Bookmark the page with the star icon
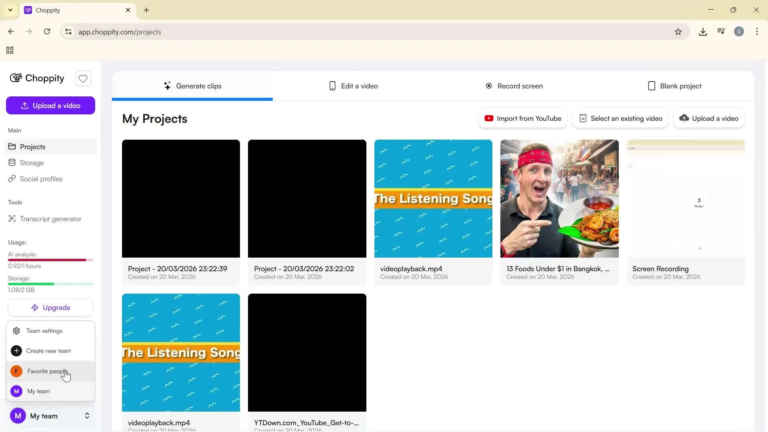The width and height of the screenshot is (768, 432). pos(679,32)
